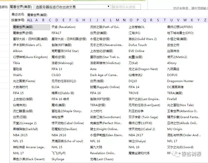Select 天谕 (Revelation) game

tap(63, 27)
